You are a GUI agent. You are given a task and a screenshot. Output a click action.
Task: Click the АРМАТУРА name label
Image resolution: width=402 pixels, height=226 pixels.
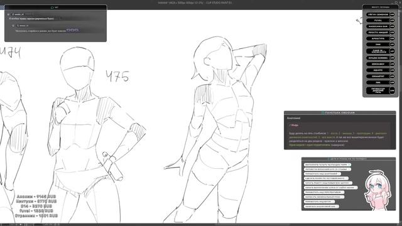tap(378, 38)
